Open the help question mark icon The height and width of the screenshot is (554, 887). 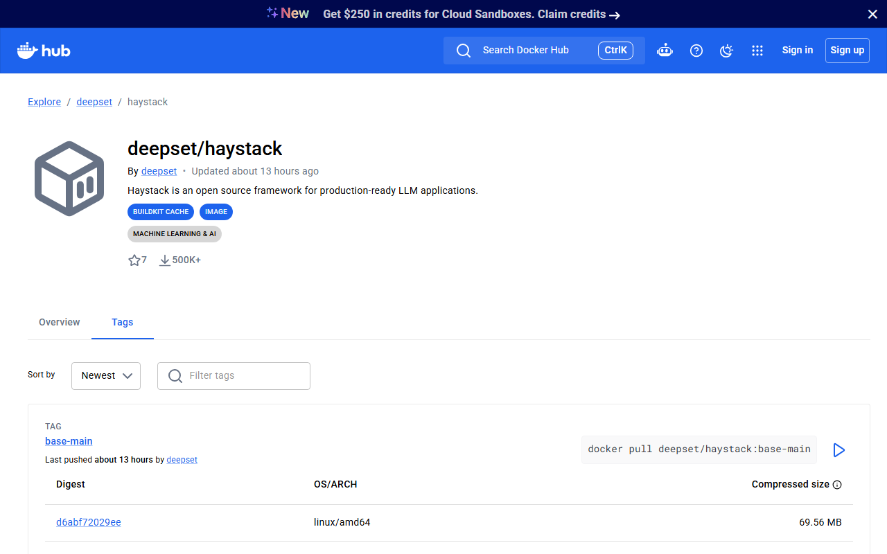[696, 51]
